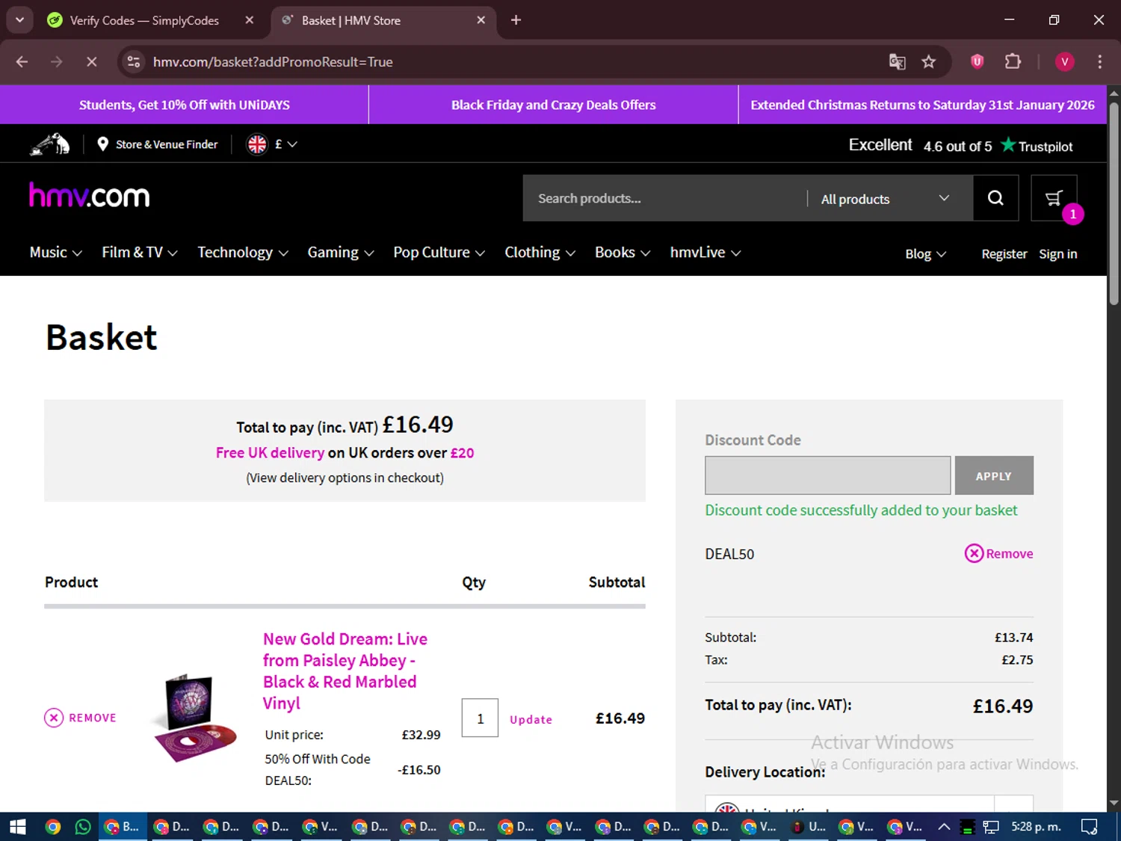Click the red shield extension icon
The height and width of the screenshot is (841, 1121).
coord(977,62)
